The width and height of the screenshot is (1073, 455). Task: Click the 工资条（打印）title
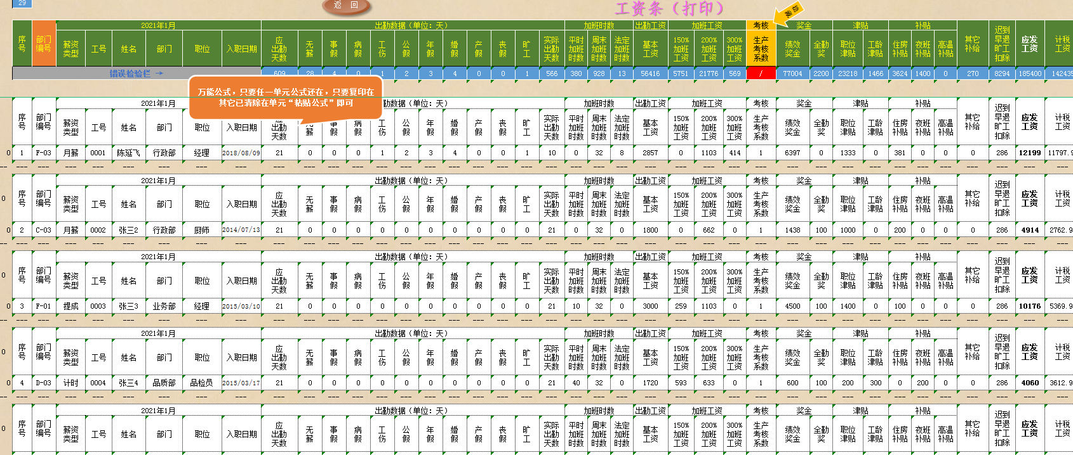pyautogui.click(x=669, y=9)
